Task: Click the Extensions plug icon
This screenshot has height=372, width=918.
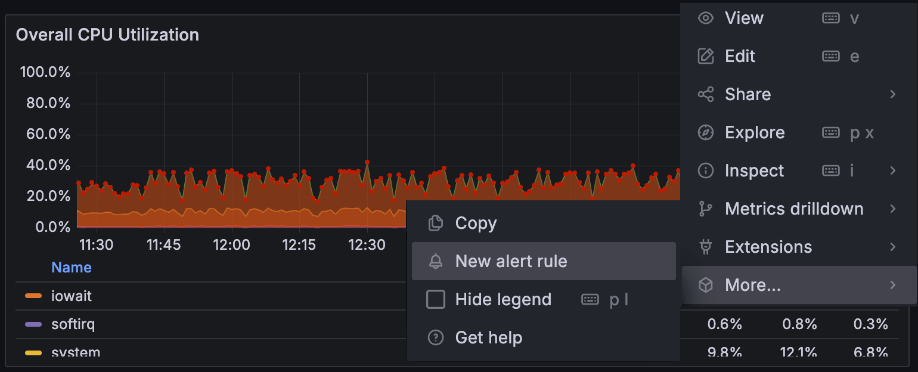Action: click(x=706, y=247)
